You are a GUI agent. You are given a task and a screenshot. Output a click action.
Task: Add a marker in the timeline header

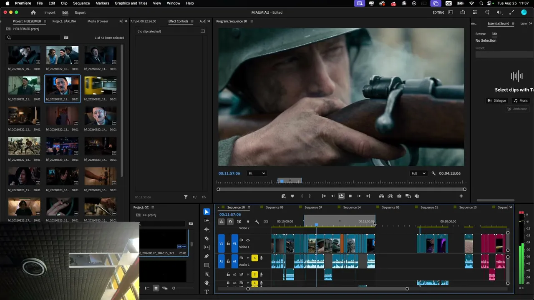(248, 222)
